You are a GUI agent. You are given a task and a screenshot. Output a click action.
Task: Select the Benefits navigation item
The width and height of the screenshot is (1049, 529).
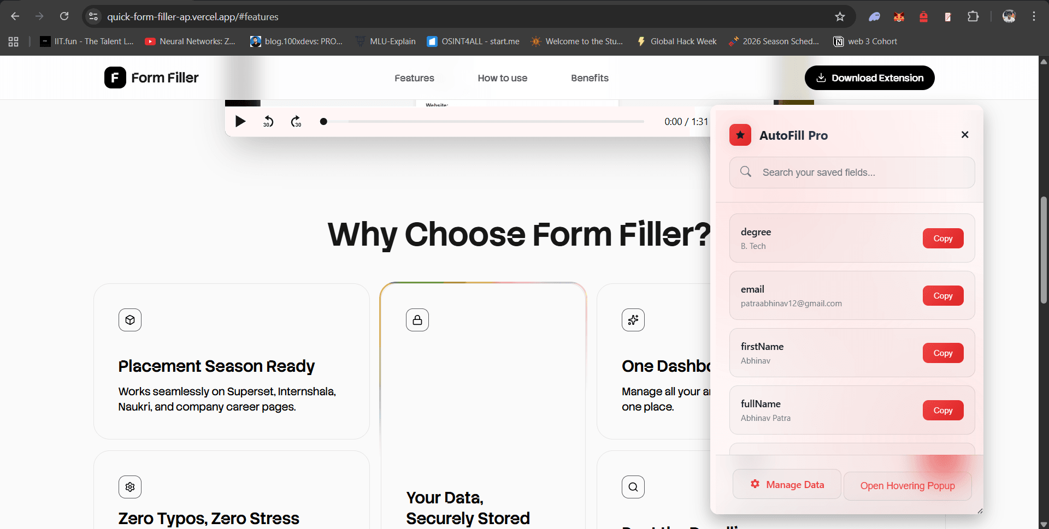[x=589, y=78]
